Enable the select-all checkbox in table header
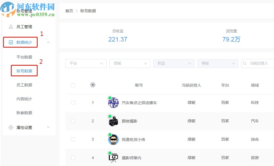This screenshot has height=166, width=274. pyautogui.click(x=73, y=85)
